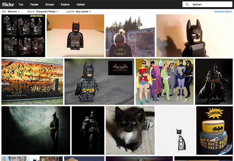Open the Explore menu
Viewport: 234px width, 161px height.
[65, 4]
